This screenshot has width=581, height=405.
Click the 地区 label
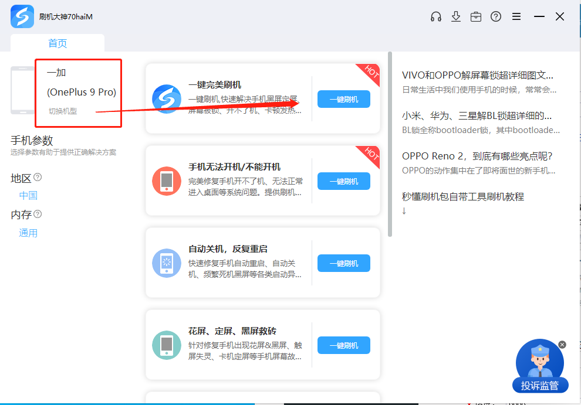coord(21,178)
